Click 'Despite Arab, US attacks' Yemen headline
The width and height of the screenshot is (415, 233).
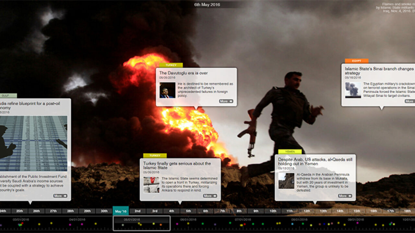click(315, 162)
